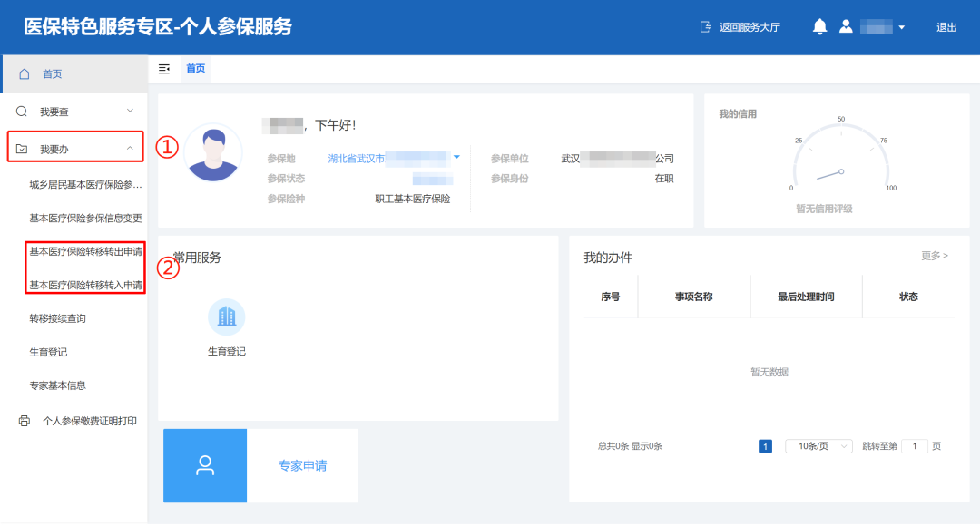Click the 生育登记 building icon

[226, 317]
